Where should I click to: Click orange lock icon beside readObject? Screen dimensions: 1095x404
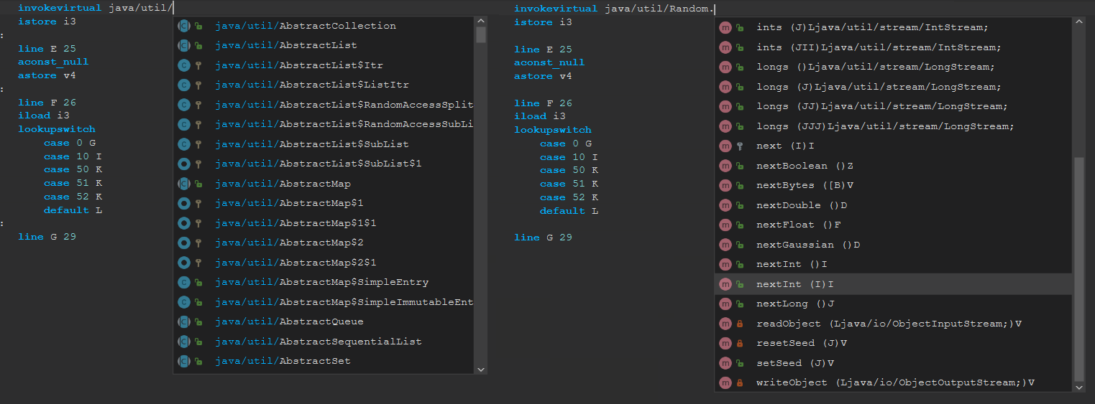(x=740, y=324)
